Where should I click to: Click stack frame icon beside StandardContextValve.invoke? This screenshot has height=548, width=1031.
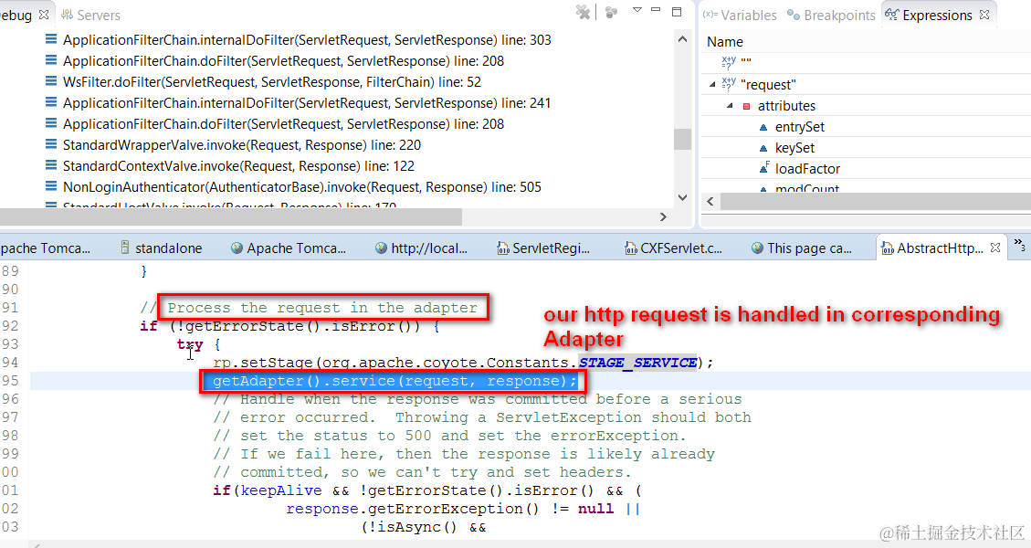[50, 165]
